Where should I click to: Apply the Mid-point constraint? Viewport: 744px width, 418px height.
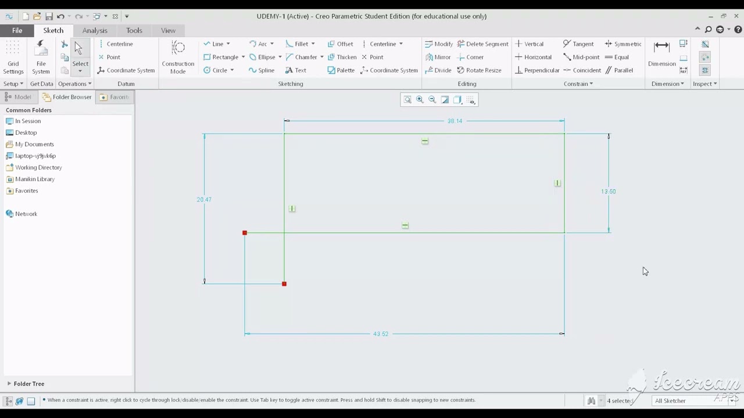[x=581, y=57]
